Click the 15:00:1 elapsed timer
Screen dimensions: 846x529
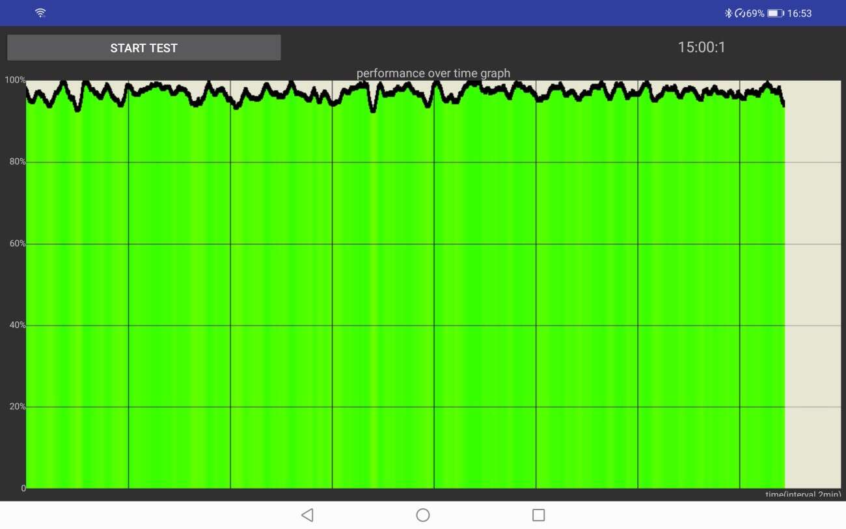pos(702,47)
